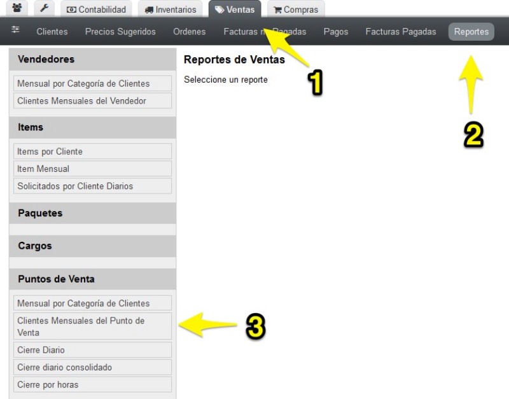The height and width of the screenshot is (399, 509).
Task: Select the Cierre Diario report
Action: pos(92,349)
